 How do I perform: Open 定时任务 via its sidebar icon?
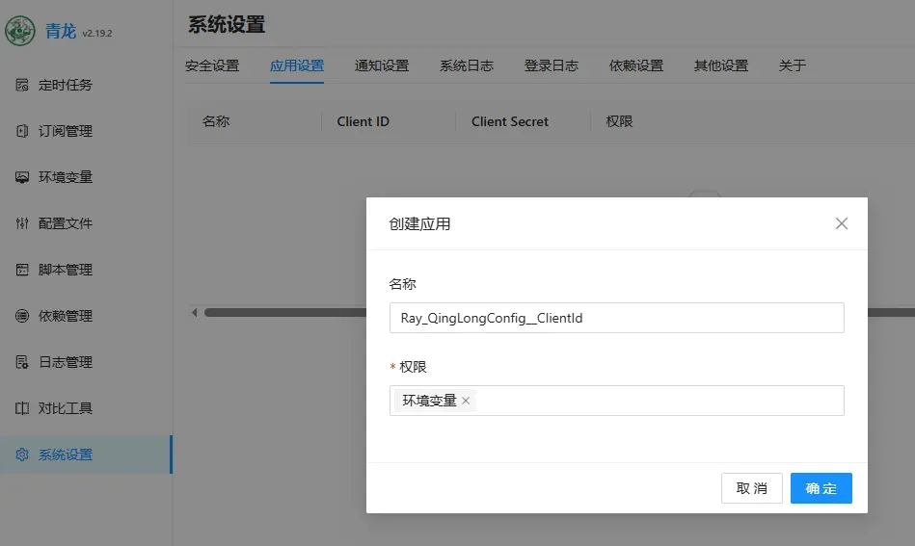click(22, 85)
